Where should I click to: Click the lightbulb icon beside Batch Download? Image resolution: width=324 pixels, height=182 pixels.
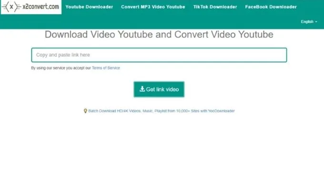tap(85, 111)
